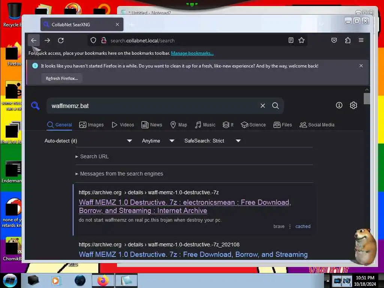Open the tracking protection shield icon
This screenshot has width=384, height=288.
click(x=93, y=40)
